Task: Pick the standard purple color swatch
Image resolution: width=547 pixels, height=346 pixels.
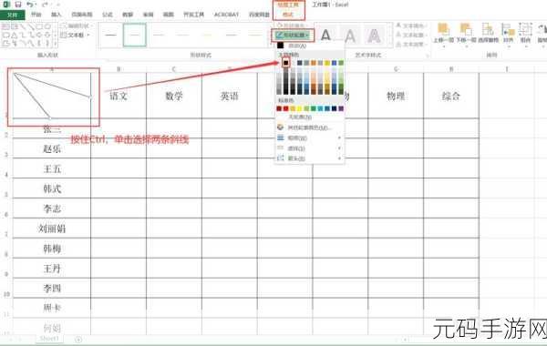Action: point(341,108)
